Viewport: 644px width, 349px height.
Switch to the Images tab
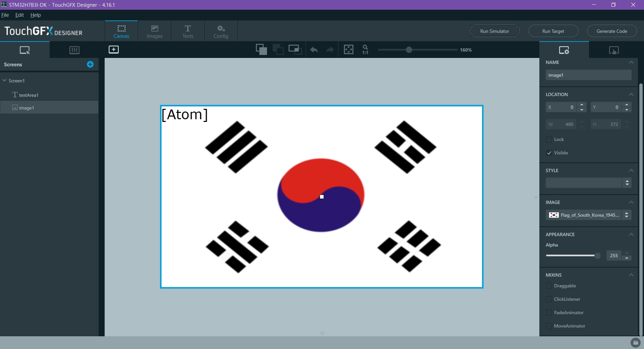point(155,31)
